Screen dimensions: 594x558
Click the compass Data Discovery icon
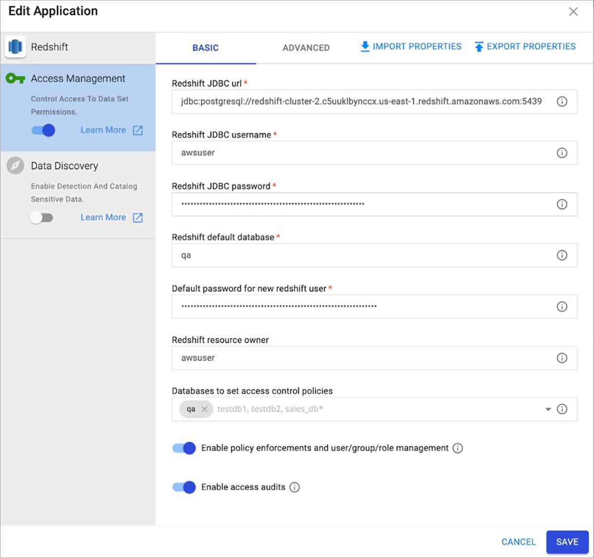(16, 166)
